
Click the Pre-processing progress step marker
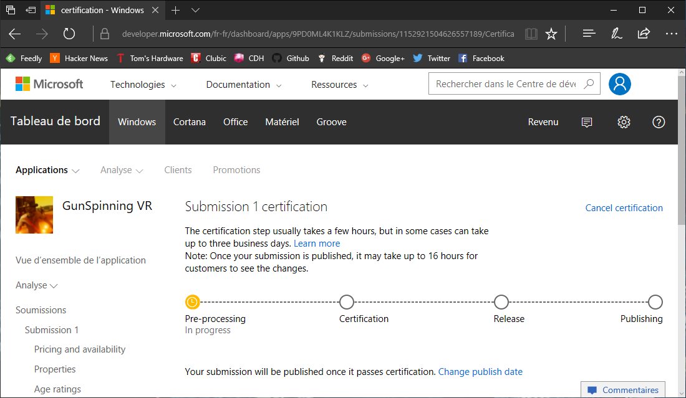[x=192, y=301]
